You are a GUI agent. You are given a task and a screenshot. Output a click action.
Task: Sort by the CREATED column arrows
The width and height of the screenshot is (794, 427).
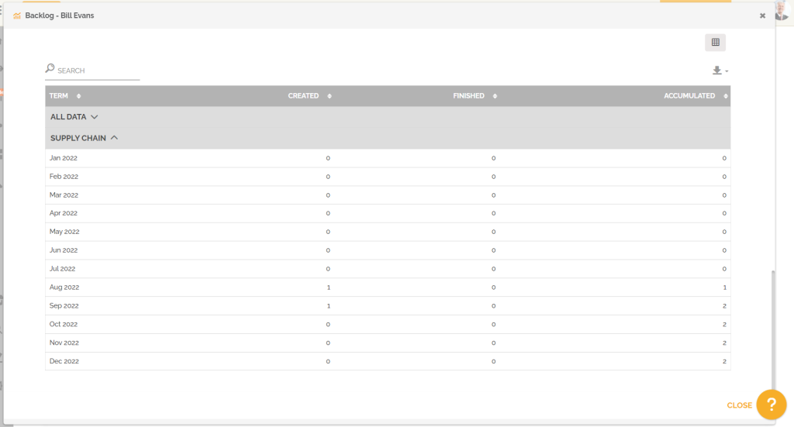coord(330,96)
